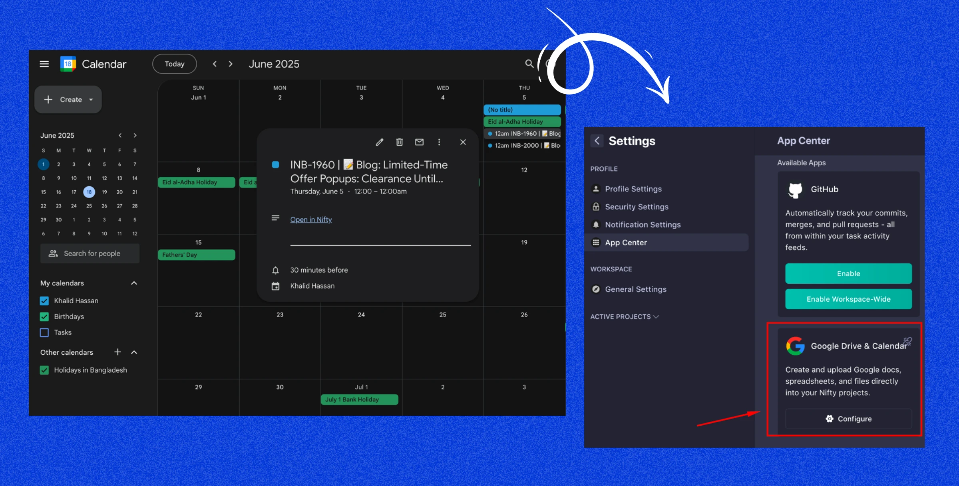Click the bell reminder icon in event popup
Screen dimensions: 959x486
click(x=275, y=270)
